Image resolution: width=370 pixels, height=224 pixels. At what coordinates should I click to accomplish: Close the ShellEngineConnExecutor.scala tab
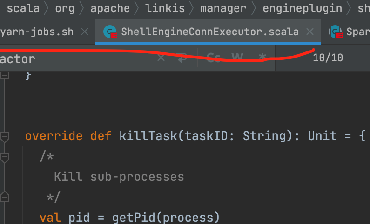click(x=309, y=32)
